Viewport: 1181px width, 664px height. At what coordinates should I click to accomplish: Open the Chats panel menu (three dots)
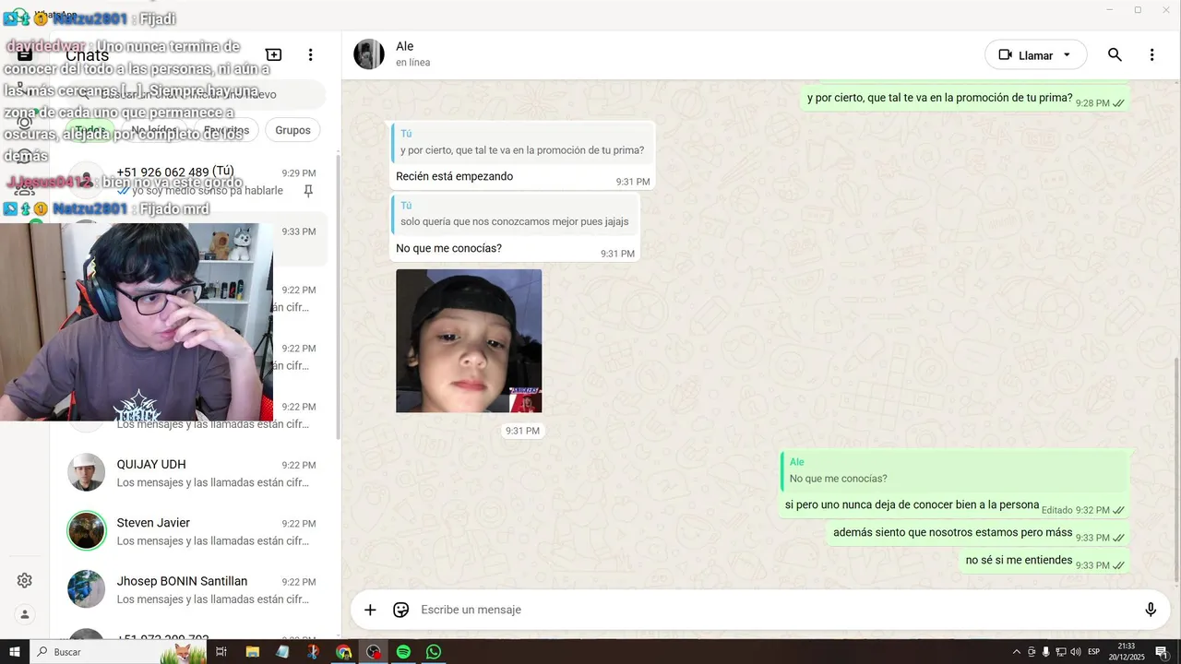tap(311, 55)
